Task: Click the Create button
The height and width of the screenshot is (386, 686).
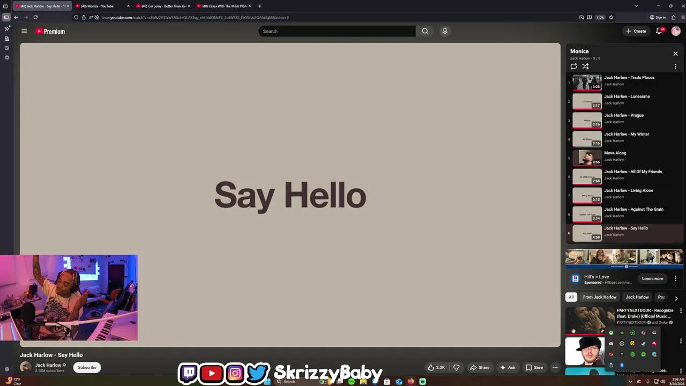Action: [x=636, y=31]
